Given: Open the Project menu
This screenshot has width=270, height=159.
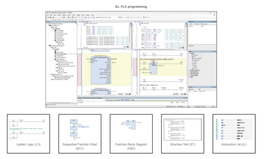Looking at the screenshot, I should tap(59, 15).
